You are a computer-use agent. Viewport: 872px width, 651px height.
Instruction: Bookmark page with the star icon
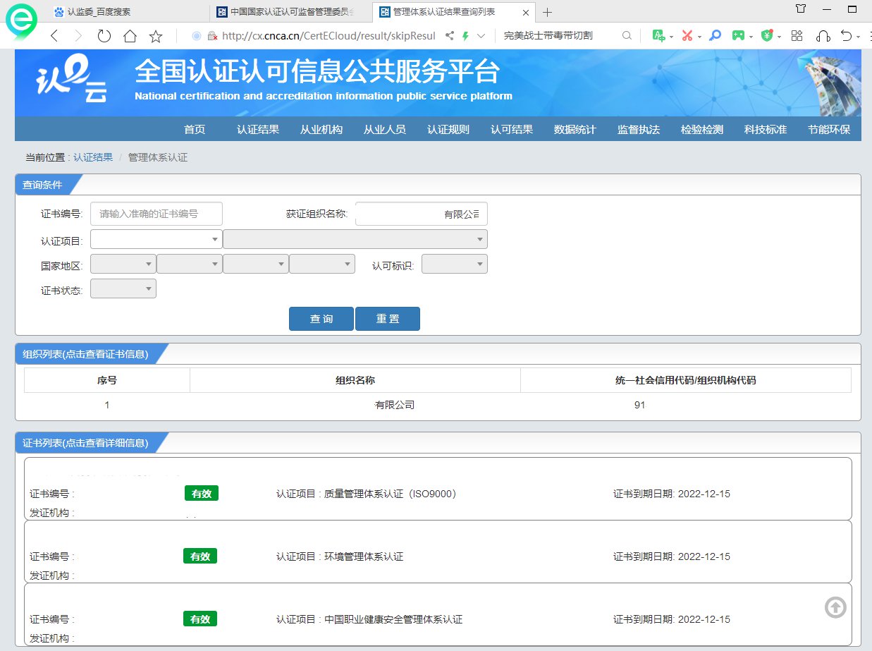(x=156, y=36)
